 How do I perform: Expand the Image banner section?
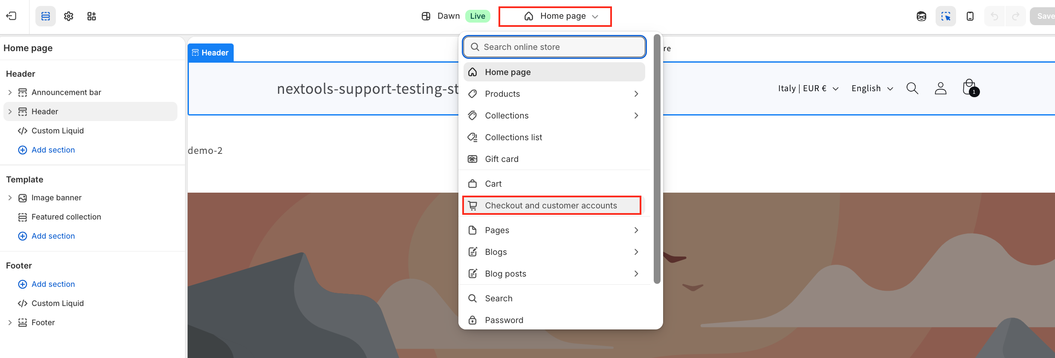[10, 198]
